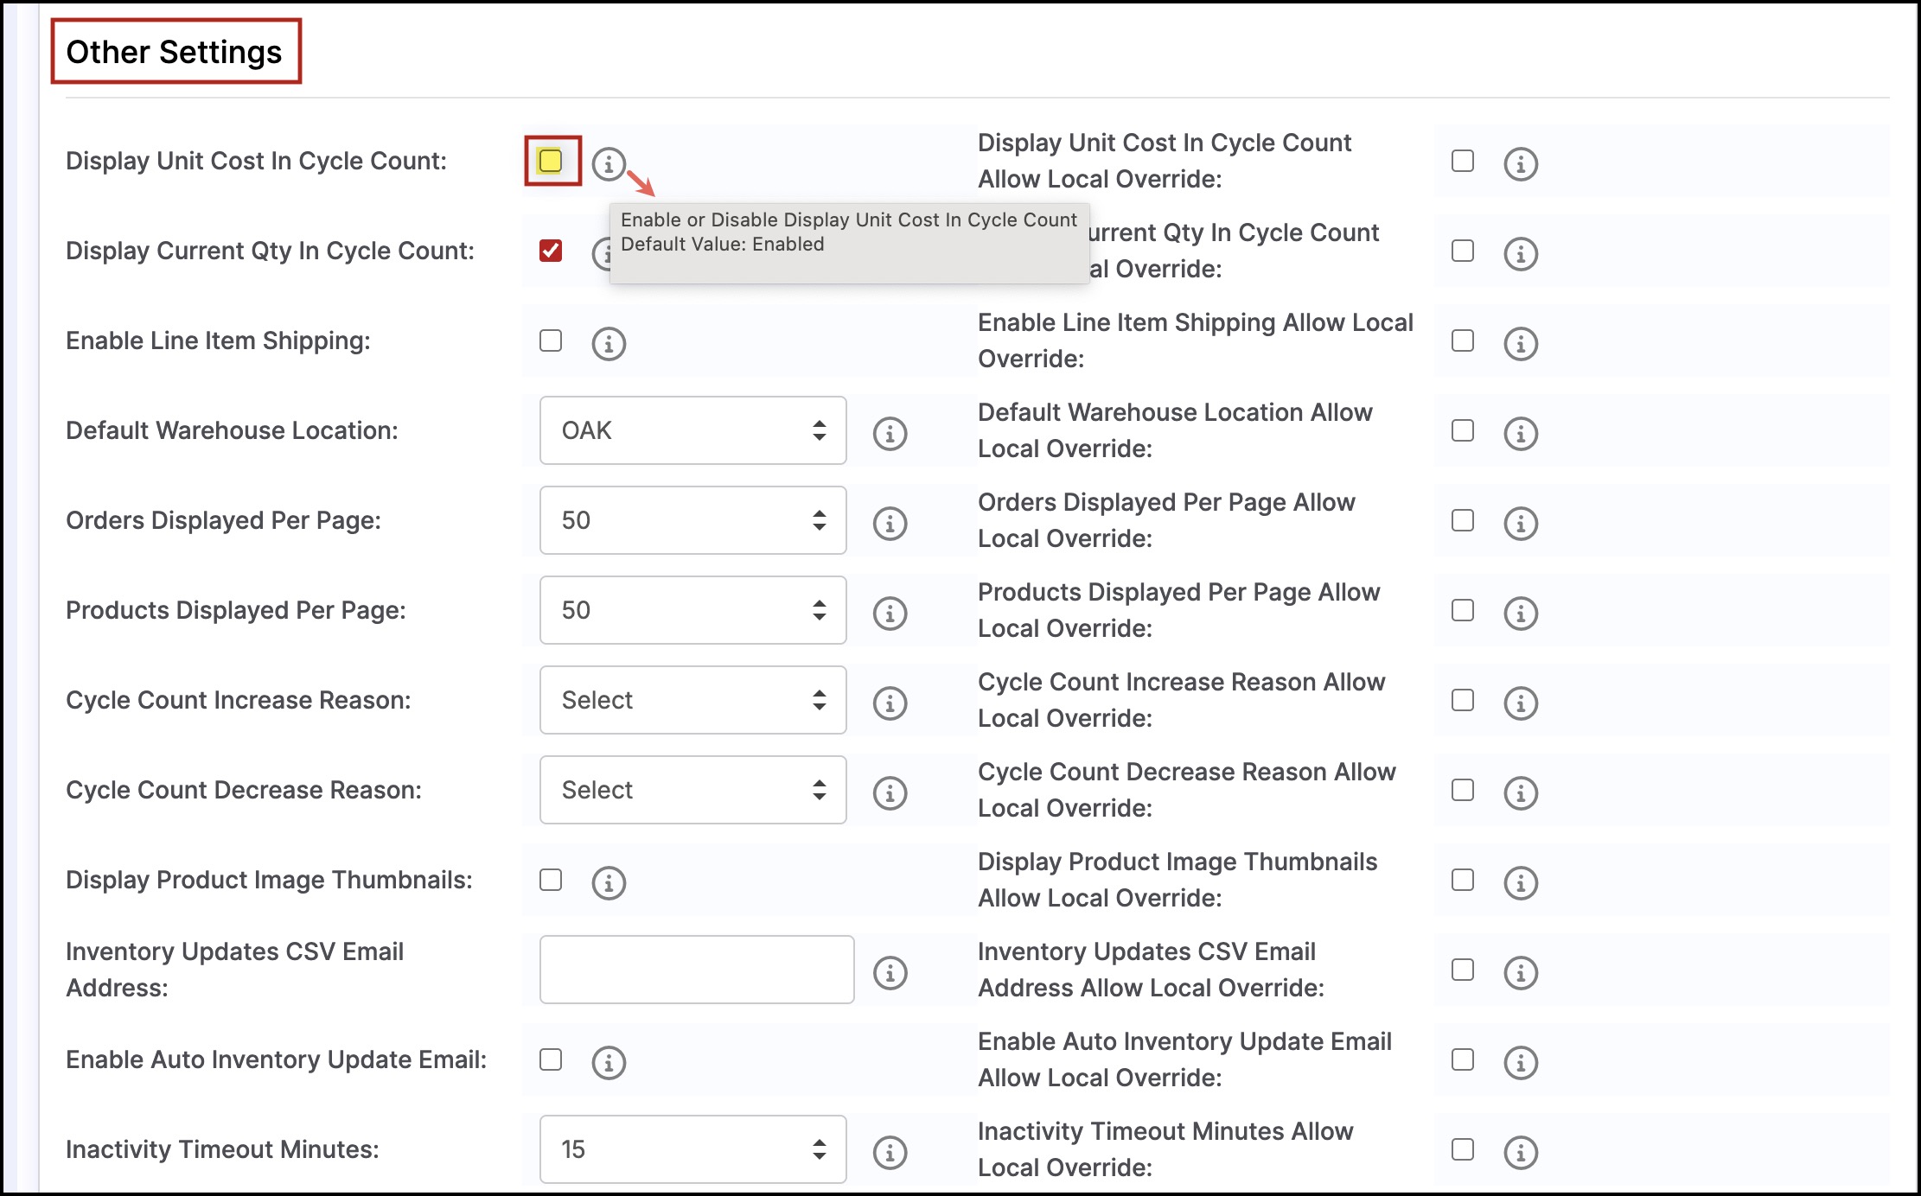Click Inventory Updates CSV Email Address field

[x=696, y=970]
